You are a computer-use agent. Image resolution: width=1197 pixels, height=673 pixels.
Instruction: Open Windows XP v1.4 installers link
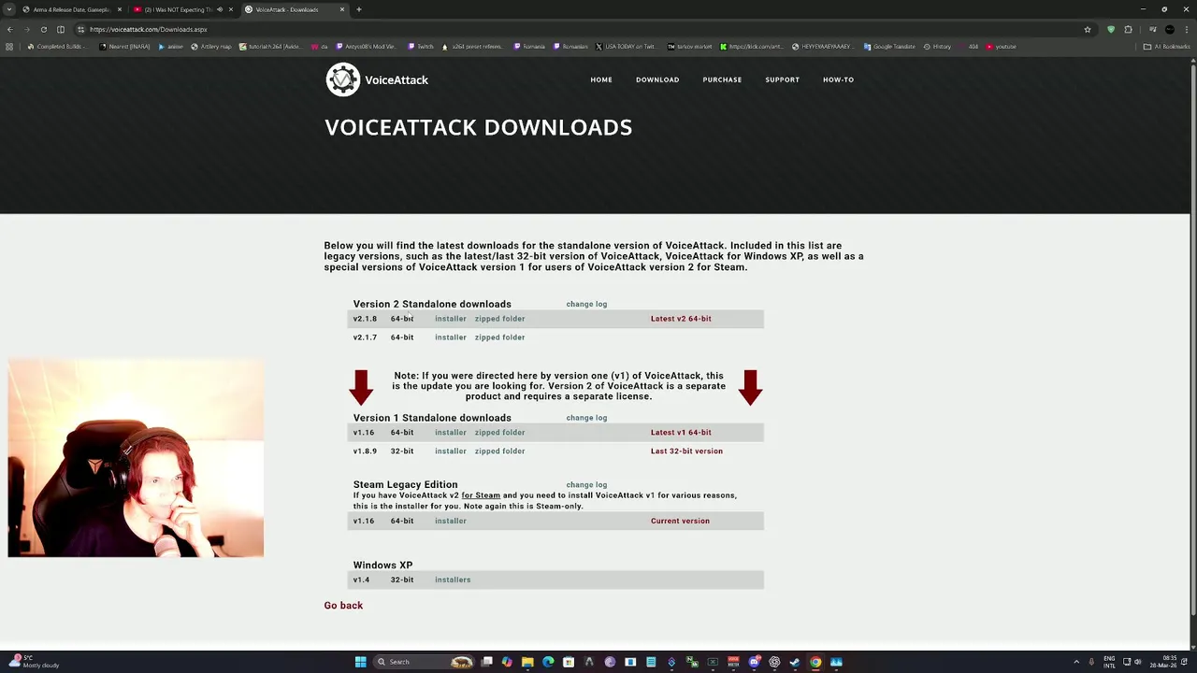[453, 580]
